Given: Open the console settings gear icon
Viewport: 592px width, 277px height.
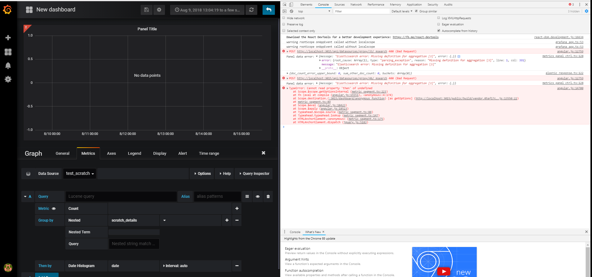Looking at the screenshot, I should pos(586,11).
